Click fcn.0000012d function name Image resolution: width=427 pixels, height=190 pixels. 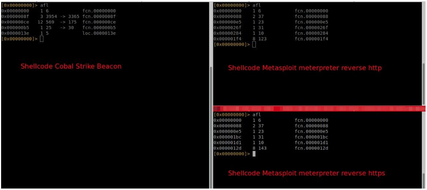pos(312,148)
